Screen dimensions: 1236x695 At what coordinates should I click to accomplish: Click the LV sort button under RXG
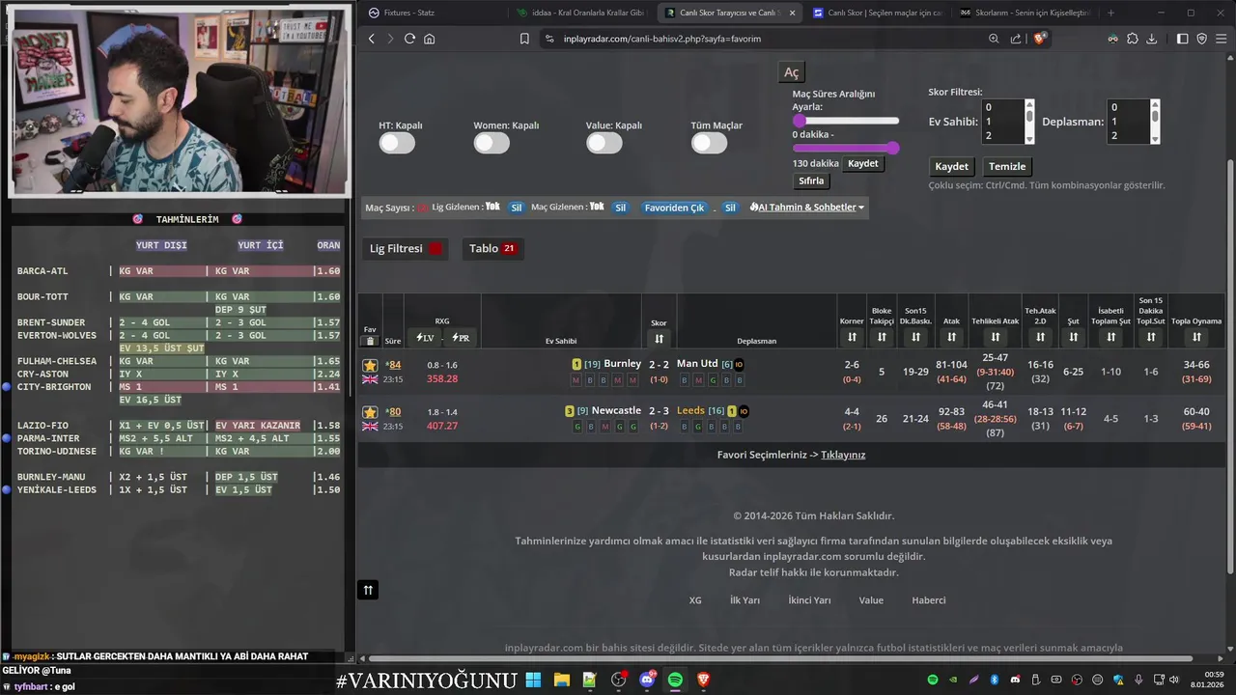[x=425, y=338]
